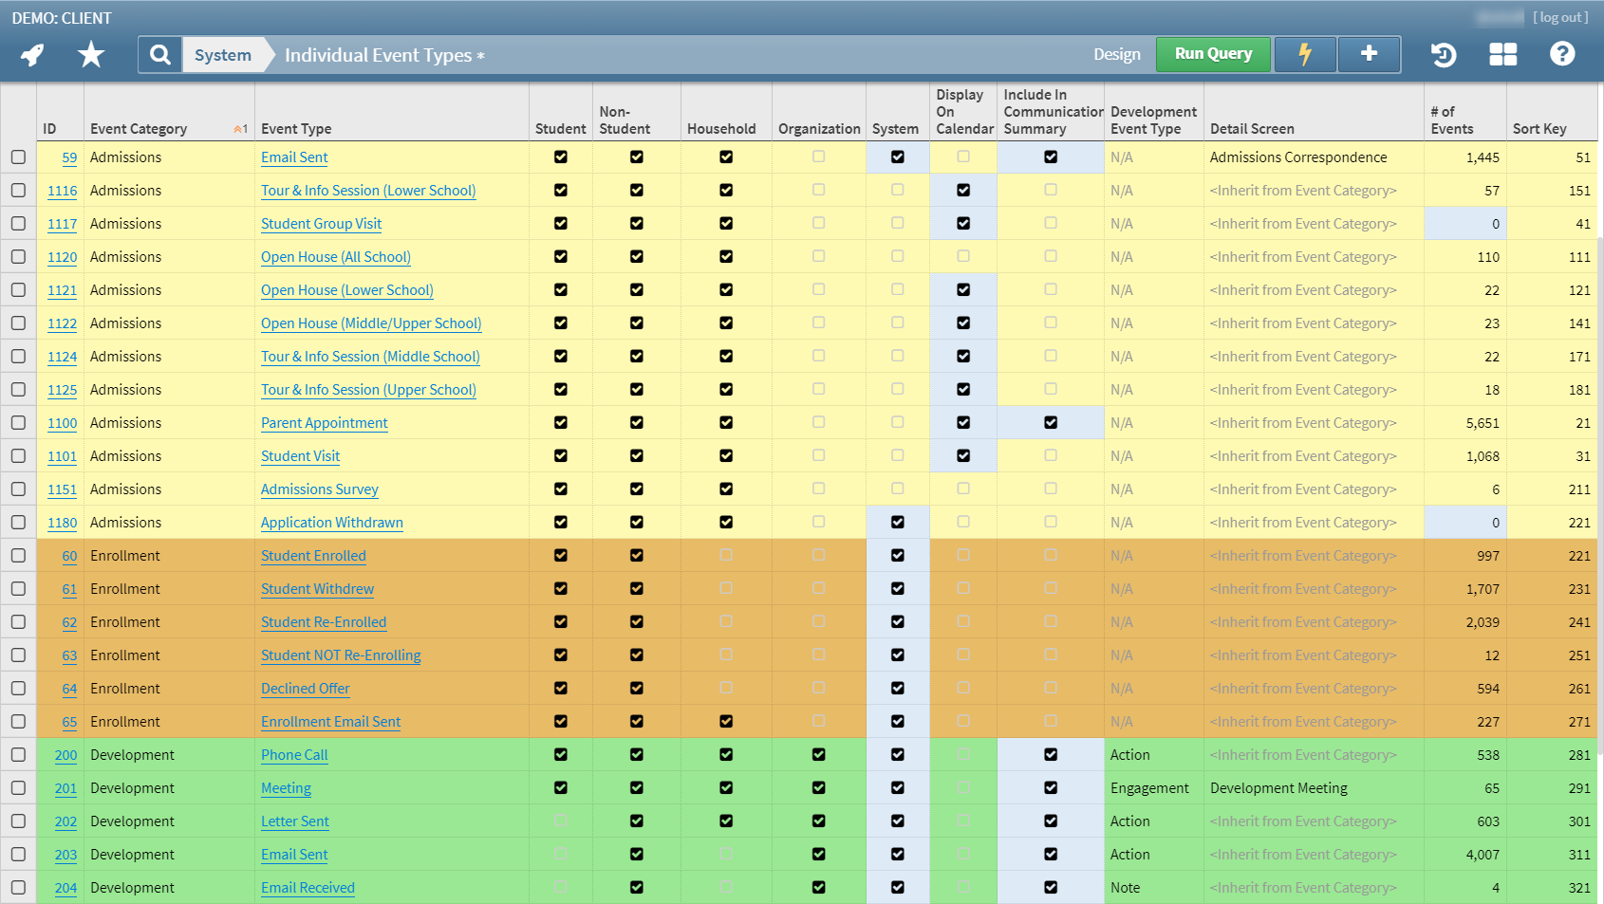The width and height of the screenshot is (1604, 904).
Task: Open the history clock icon
Action: click(1444, 55)
